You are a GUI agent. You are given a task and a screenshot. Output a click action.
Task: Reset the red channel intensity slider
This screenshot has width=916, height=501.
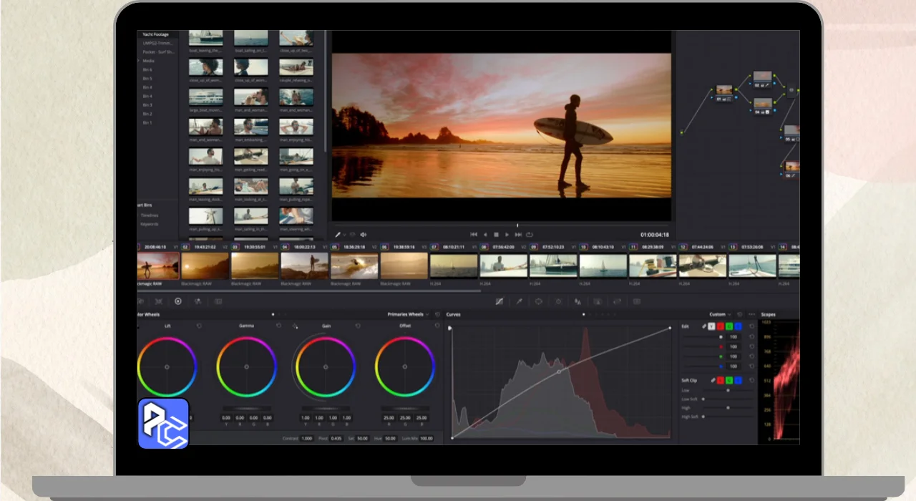751,346
